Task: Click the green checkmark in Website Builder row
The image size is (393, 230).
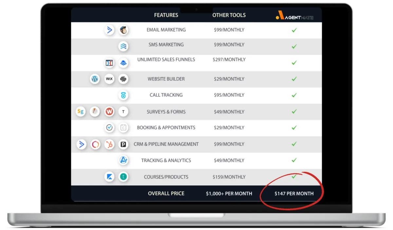Action: (x=294, y=79)
